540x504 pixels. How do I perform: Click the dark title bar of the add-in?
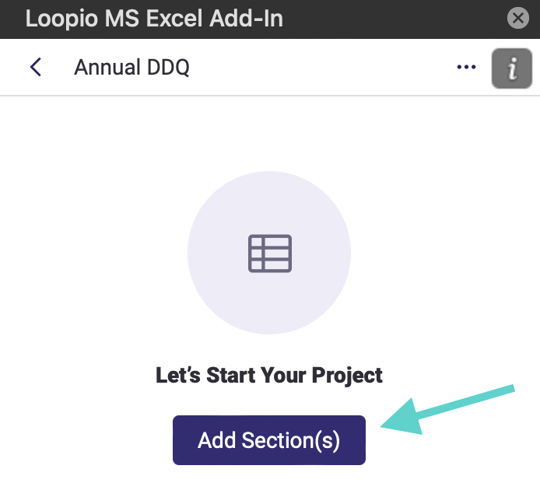pyautogui.click(x=270, y=19)
